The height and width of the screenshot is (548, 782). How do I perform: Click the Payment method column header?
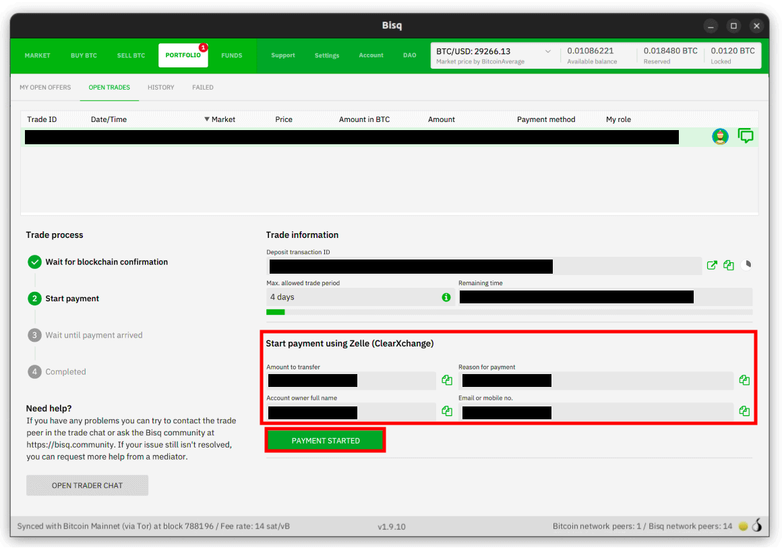pyautogui.click(x=546, y=120)
